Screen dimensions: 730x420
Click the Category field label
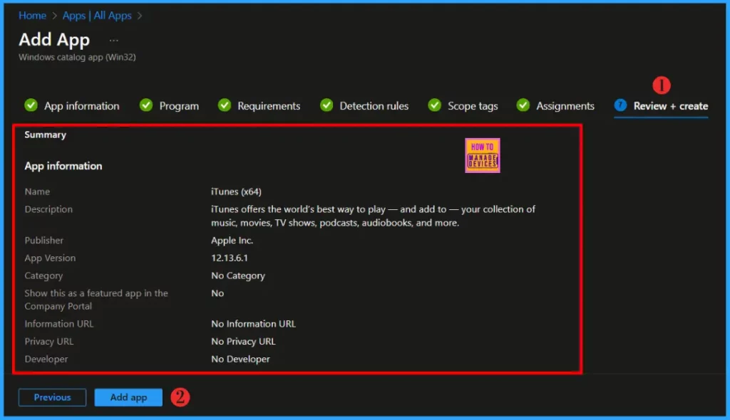[x=43, y=275]
